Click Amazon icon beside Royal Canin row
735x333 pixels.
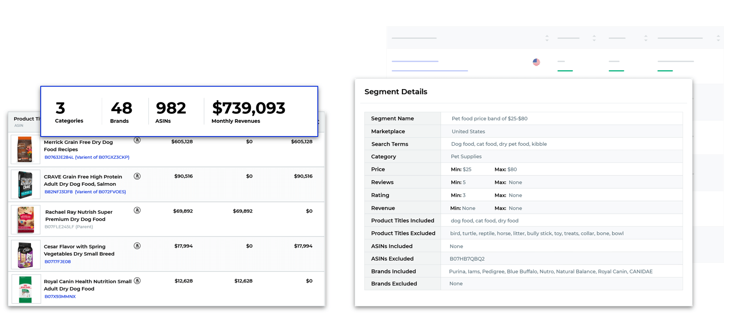pyautogui.click(x=137, y=281)
